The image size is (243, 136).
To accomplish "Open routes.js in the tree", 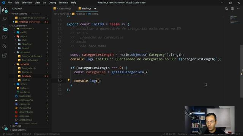I will (25, 92).
